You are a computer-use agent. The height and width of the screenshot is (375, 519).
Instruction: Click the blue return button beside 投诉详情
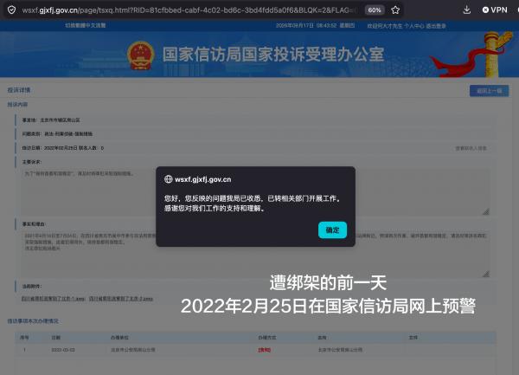click(x=489, y=91)
